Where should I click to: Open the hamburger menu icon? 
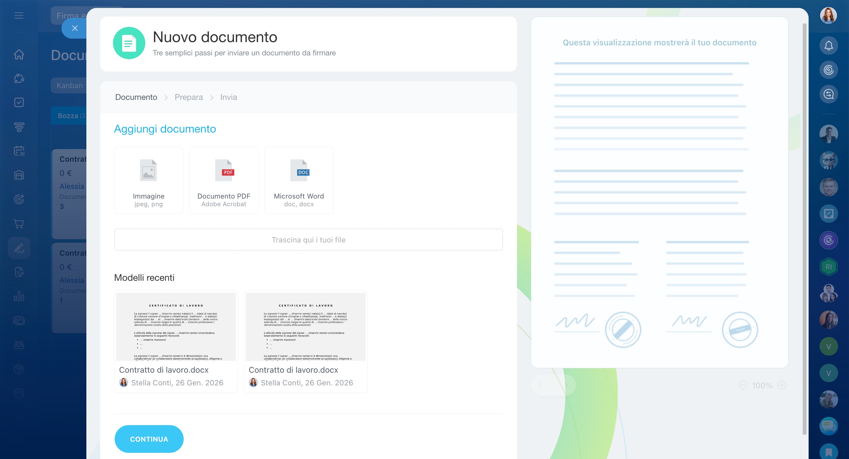(19, 16)
